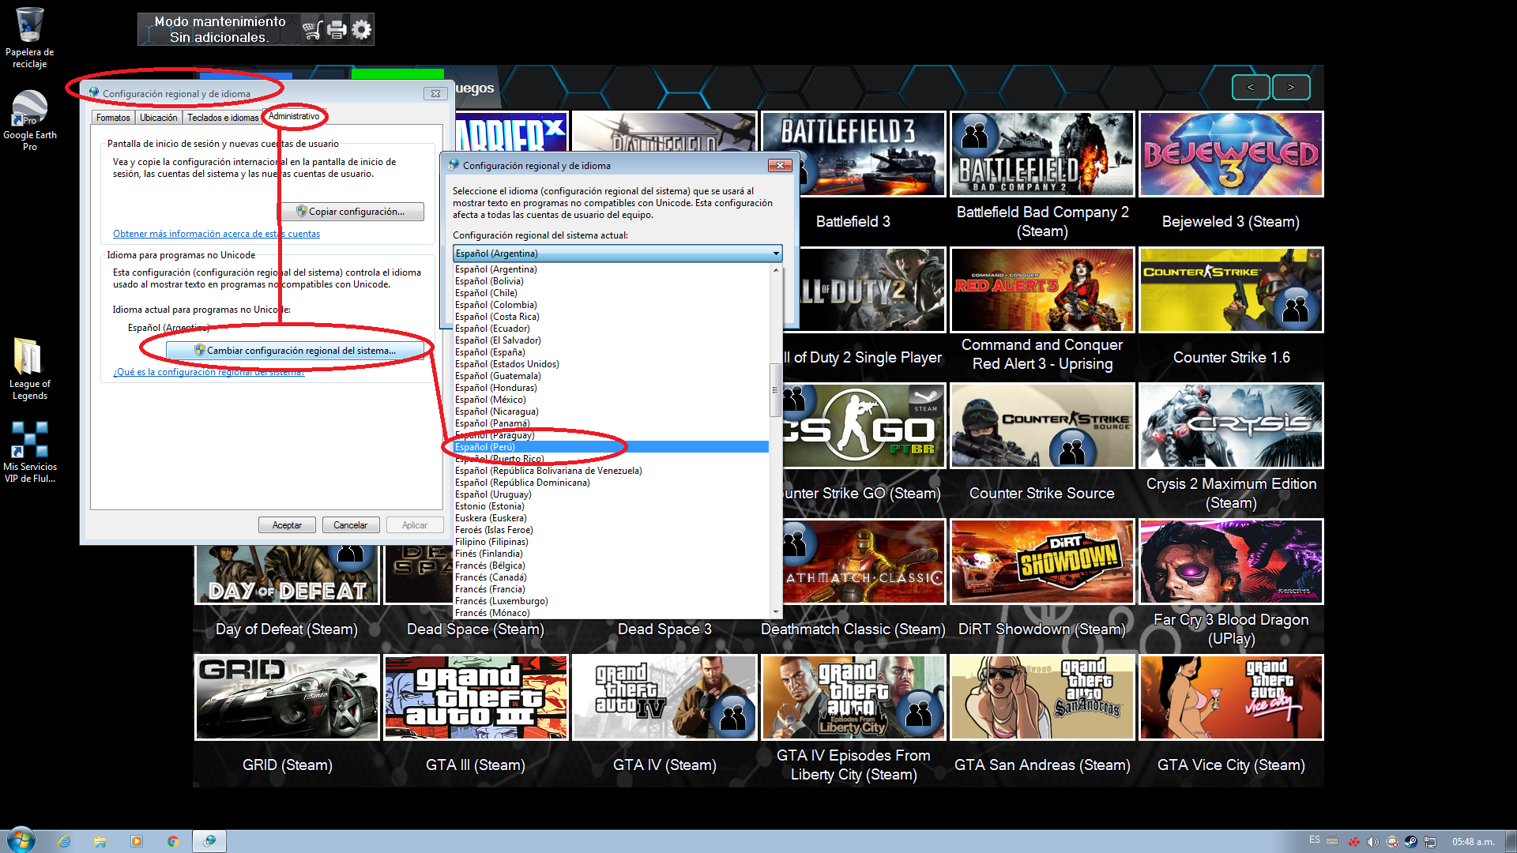Open Crysis 2 Maximum Edition tile
The width and height of the screenshot is (1517, 853).
click(x=1231, y=426)
